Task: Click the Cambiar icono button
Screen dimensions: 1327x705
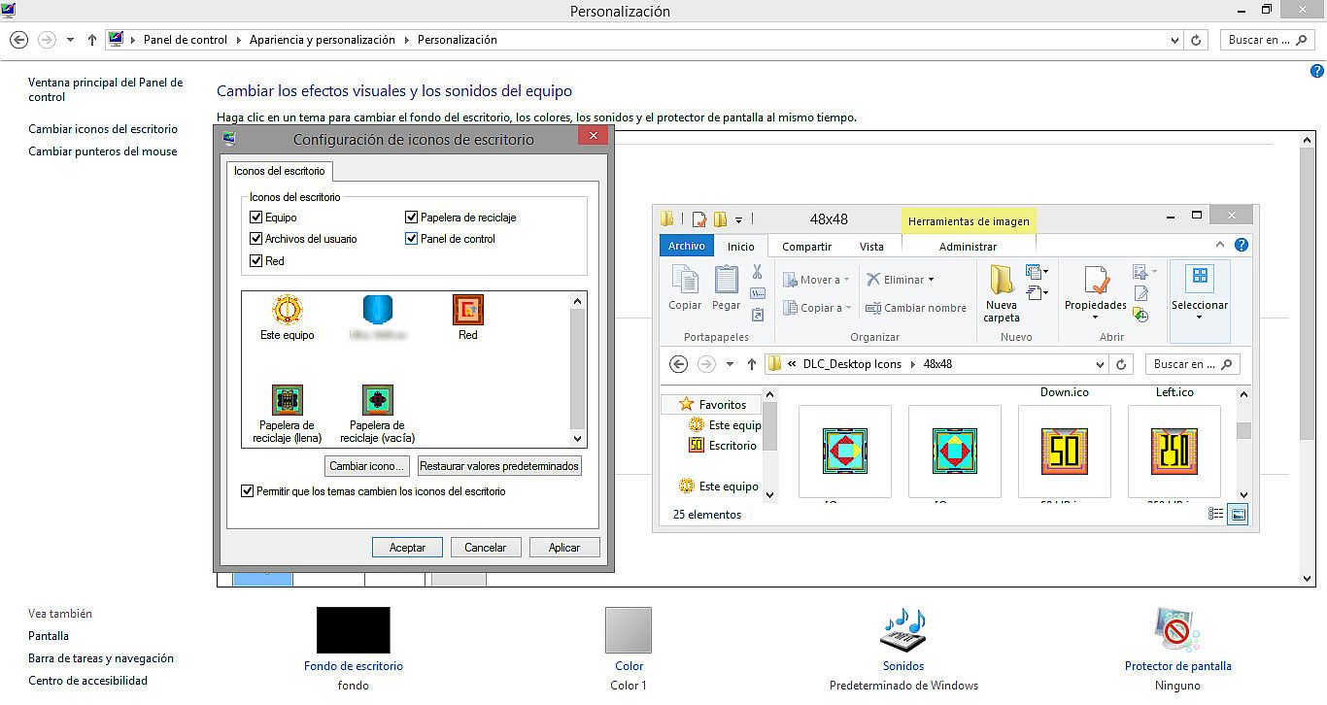Action: 366,466
